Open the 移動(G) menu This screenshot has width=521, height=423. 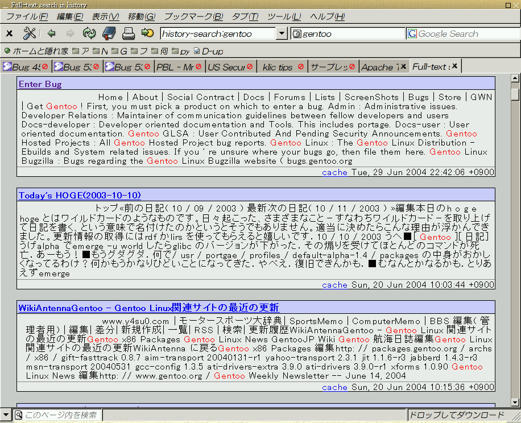click(x=142, y=16)
